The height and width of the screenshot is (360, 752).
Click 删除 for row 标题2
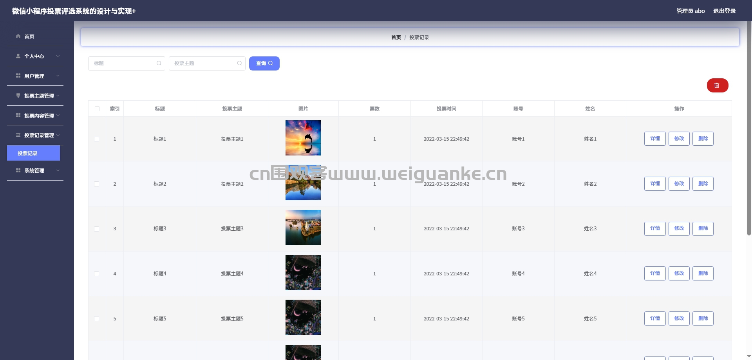click(703, 184)
